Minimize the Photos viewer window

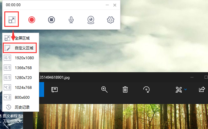pyautogui.click(x=192, y=77)
